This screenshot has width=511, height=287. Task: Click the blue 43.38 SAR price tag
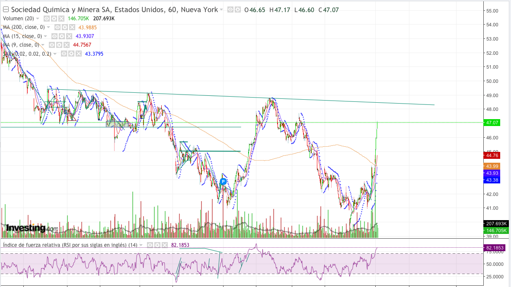pyautogui.click(x=492, y=180)
